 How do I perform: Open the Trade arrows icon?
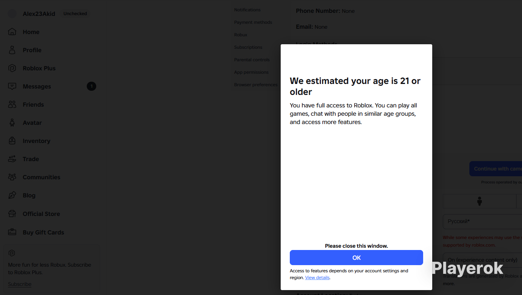tap(12, 159)
